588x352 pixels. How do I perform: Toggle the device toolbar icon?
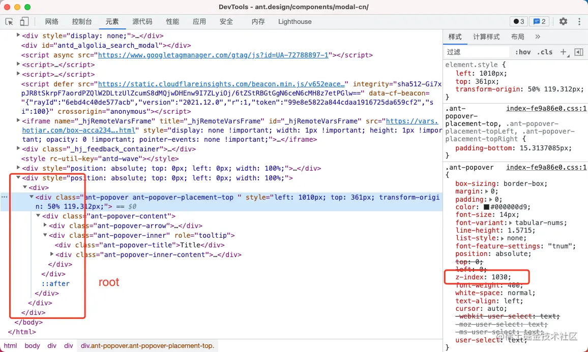click(x=24, y=22)
